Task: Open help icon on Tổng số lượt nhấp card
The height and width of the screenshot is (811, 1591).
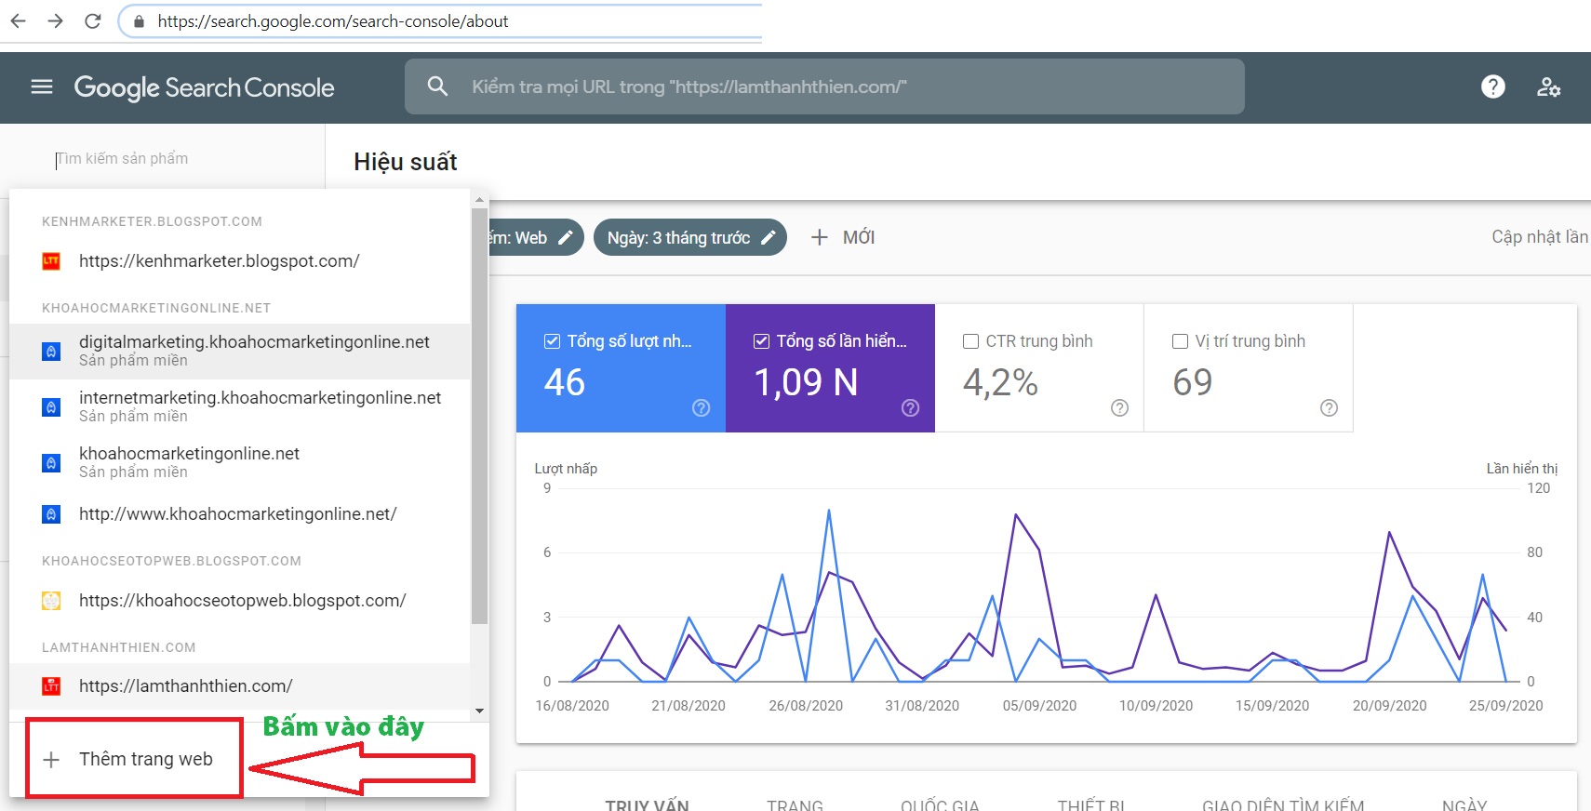Action: (x=702, y=407)
